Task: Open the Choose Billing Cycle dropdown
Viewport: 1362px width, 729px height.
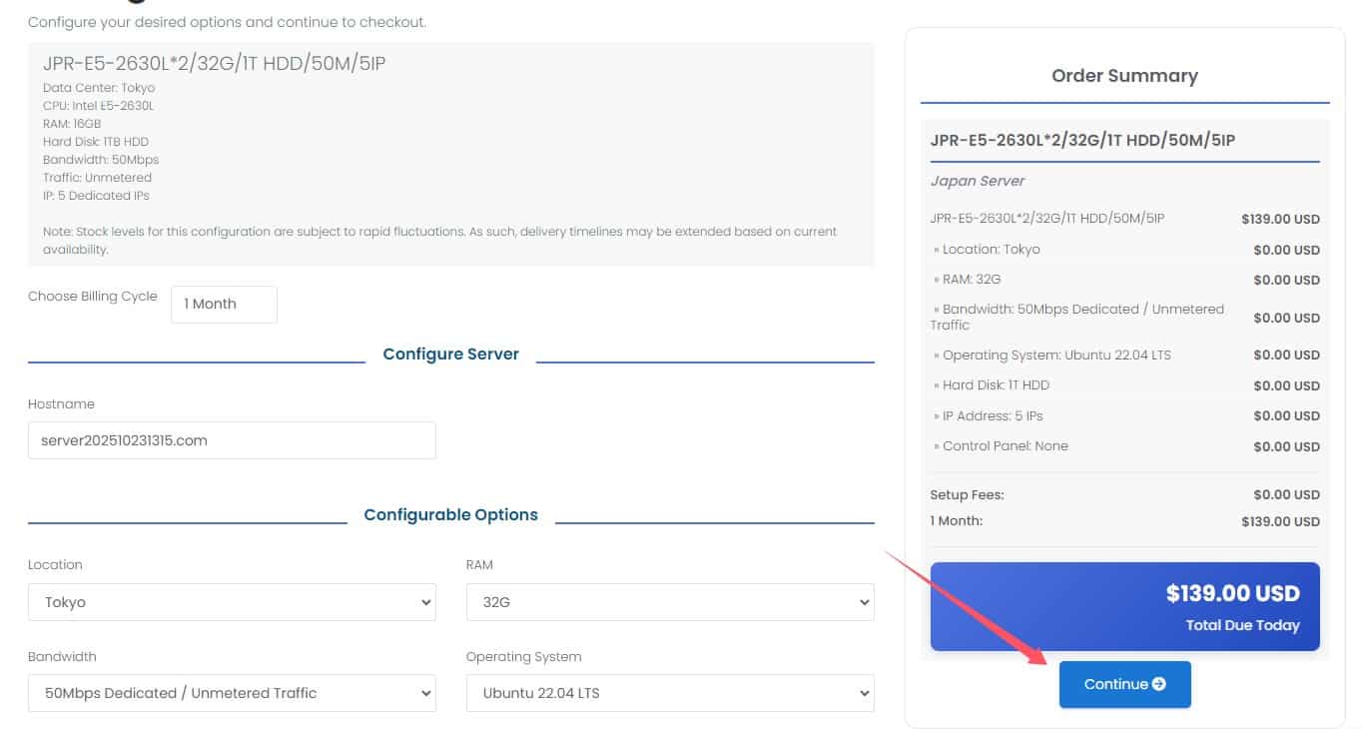Action: [x=224, y=305]
